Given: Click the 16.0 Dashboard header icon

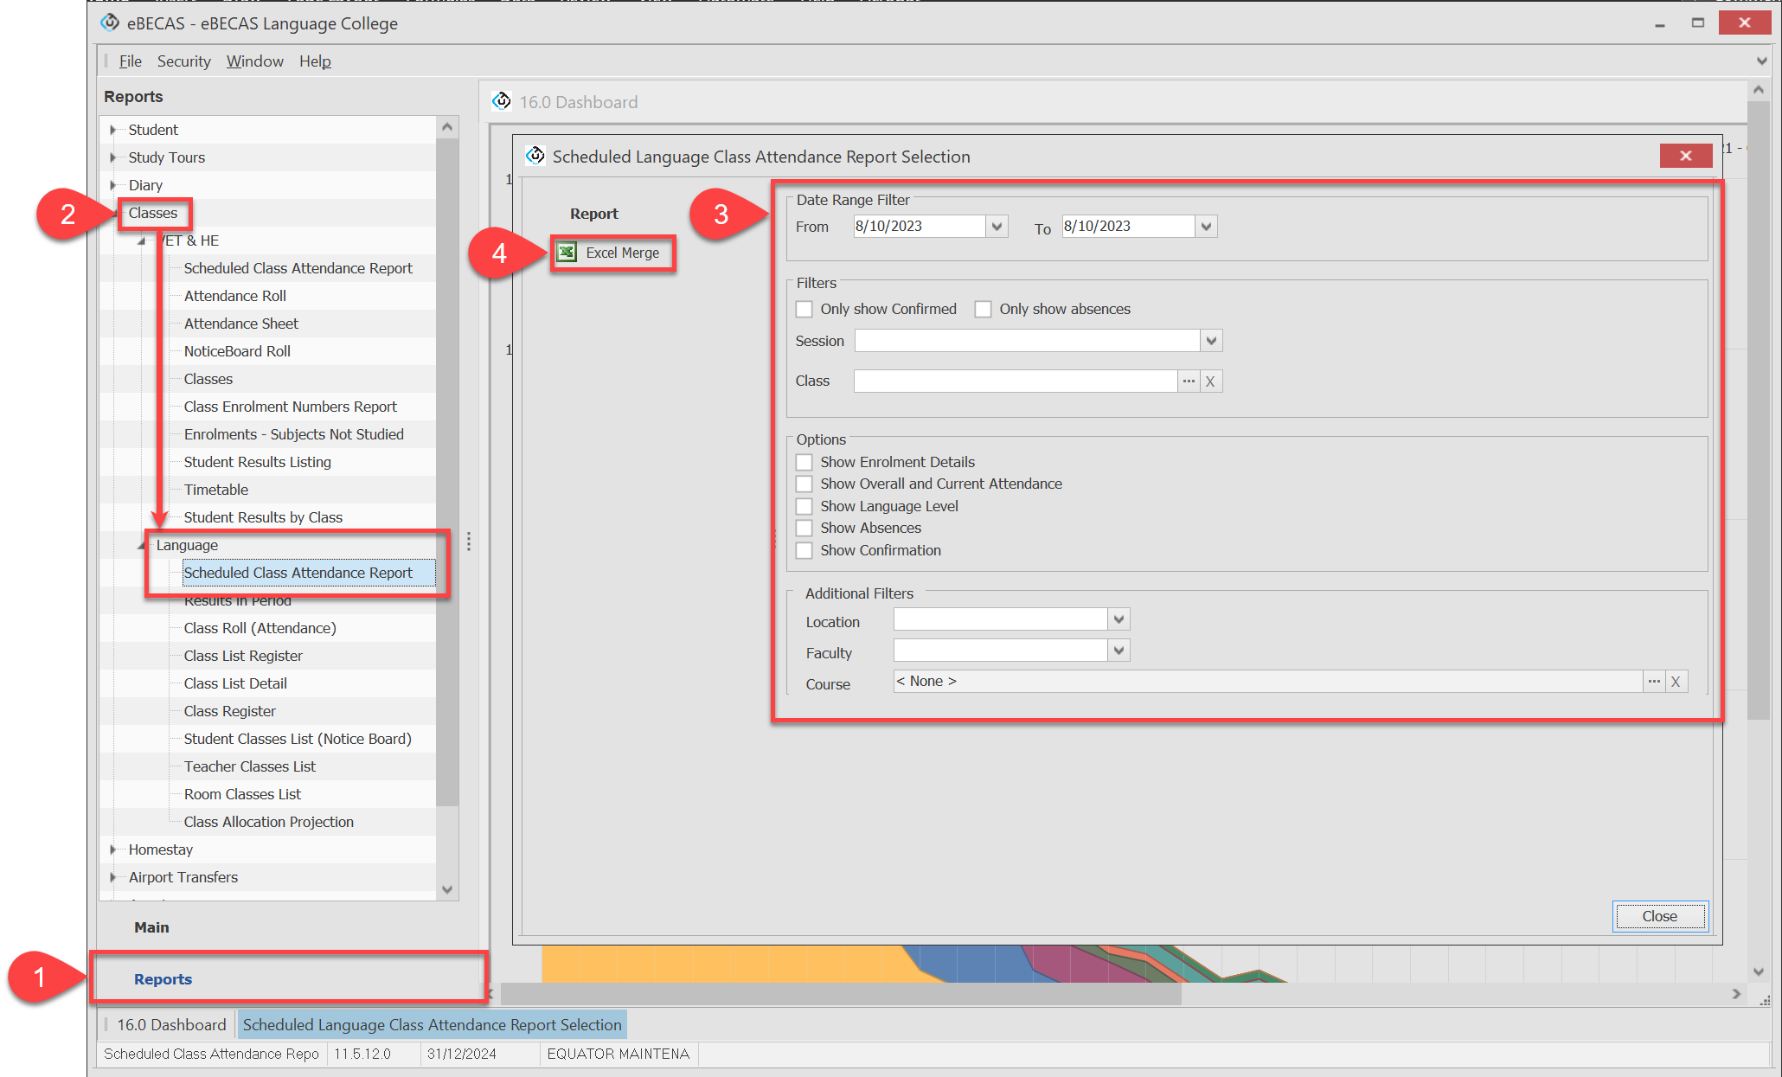Looking at the screenshot, I should pyautogui.click(x=502, y=101).
